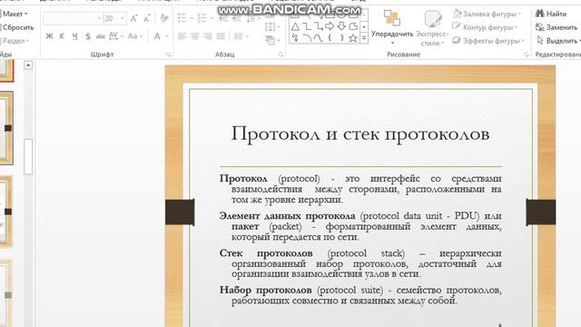Select the down arrow shape
581x327 pixels.
coord(341,26)
